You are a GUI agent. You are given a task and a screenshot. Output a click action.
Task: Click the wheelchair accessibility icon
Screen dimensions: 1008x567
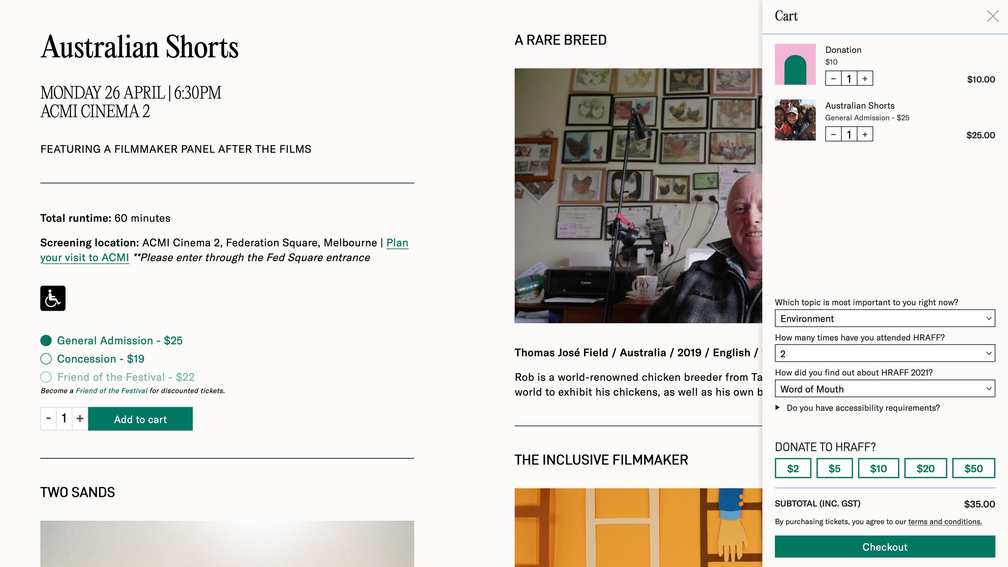click(53, 298)
